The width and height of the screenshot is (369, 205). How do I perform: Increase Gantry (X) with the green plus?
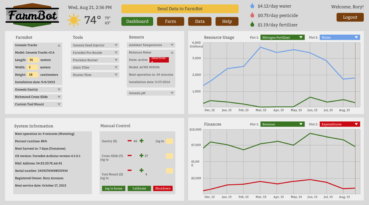tap(141, 141)
